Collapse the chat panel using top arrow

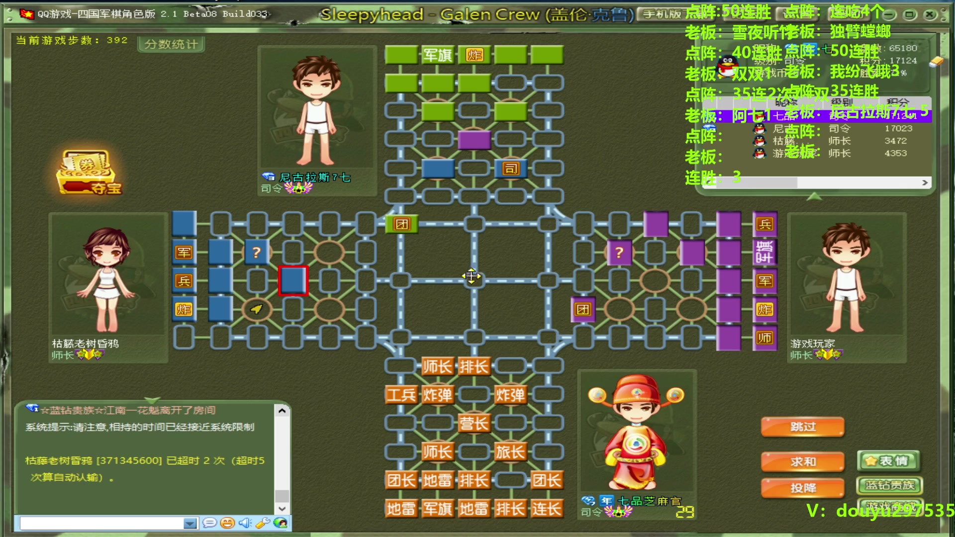[x=152, y=400]
